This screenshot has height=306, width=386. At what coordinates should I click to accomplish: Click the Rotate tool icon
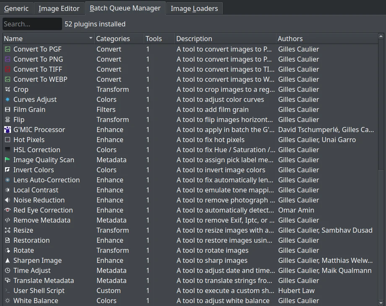click(8, 250)
